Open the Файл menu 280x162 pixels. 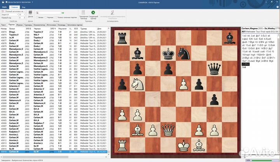click(x=4, y=7)
